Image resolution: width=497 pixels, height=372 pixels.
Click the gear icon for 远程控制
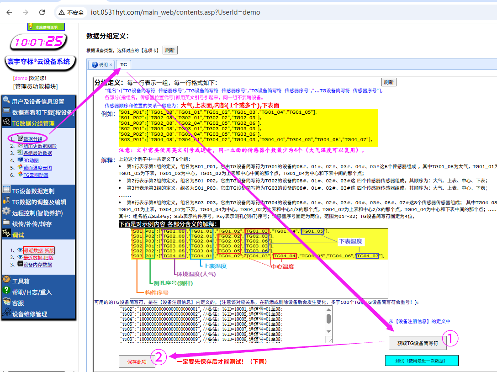pyautogui.click(x=6, y=212)
